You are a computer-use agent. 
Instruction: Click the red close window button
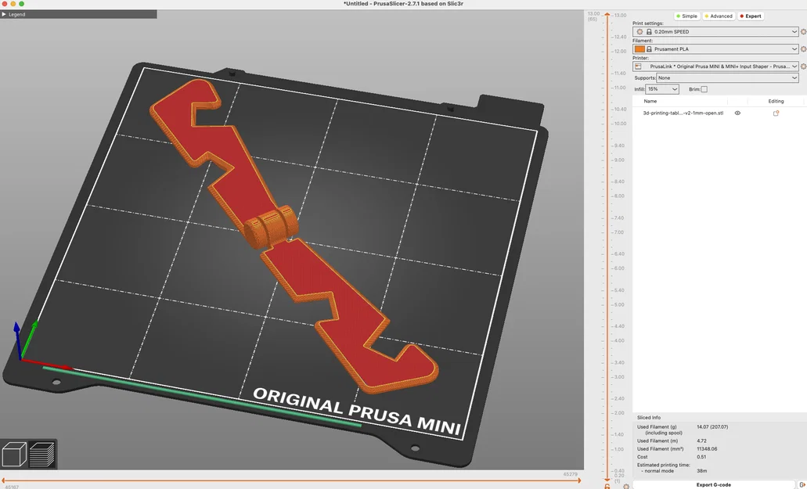[x=5, y=4]
